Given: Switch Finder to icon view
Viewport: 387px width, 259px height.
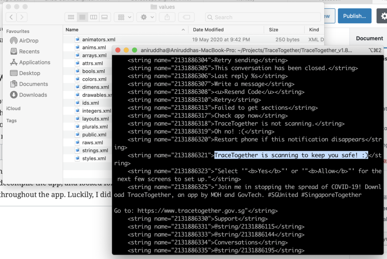Looking at the screenshot, I should tap(71, 17).
